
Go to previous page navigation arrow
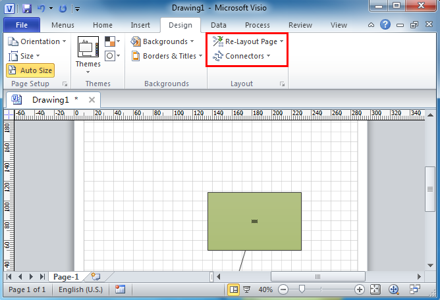coord(20,277)
